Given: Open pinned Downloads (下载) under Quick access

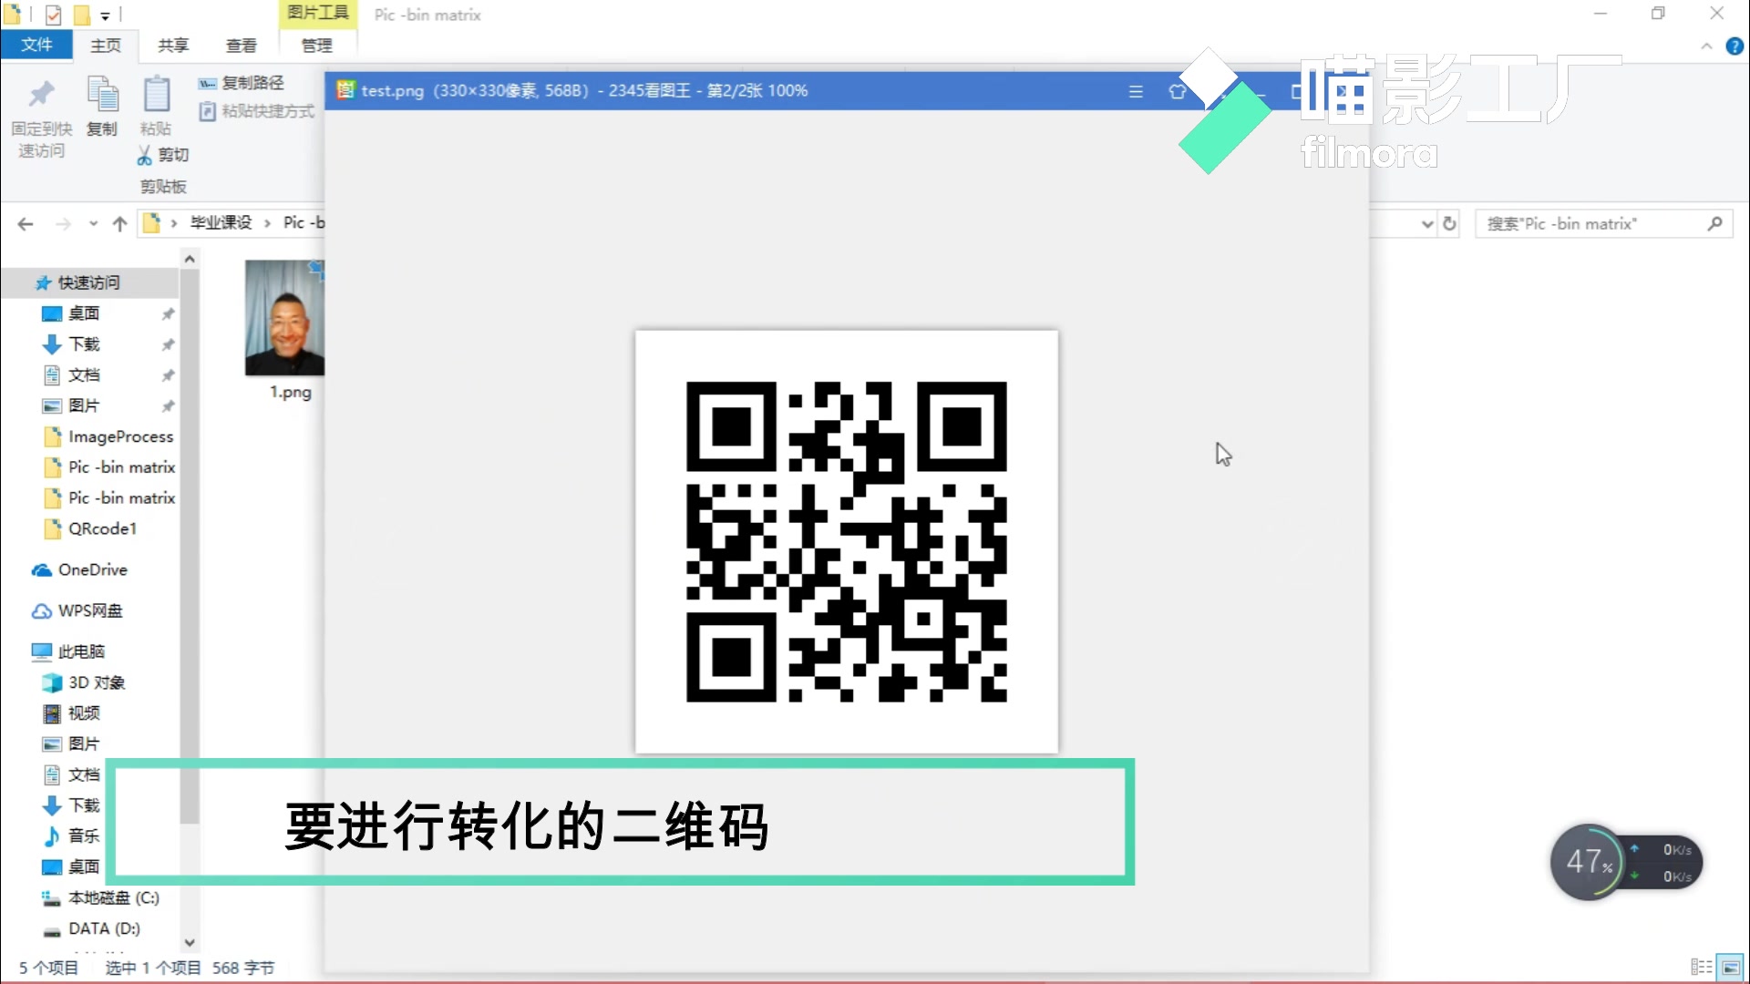Looking at the screenshot, I should tap(83, 344).
